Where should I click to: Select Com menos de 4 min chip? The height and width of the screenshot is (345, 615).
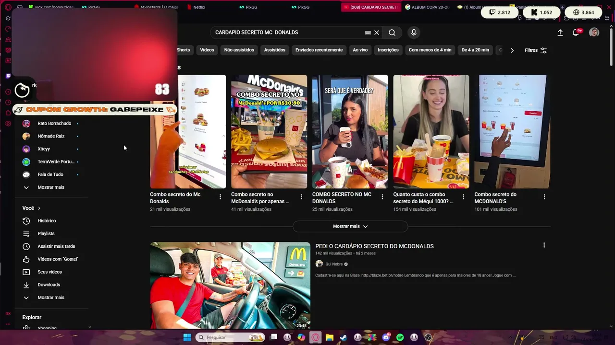pyautogui.click(x=430, y=50)
